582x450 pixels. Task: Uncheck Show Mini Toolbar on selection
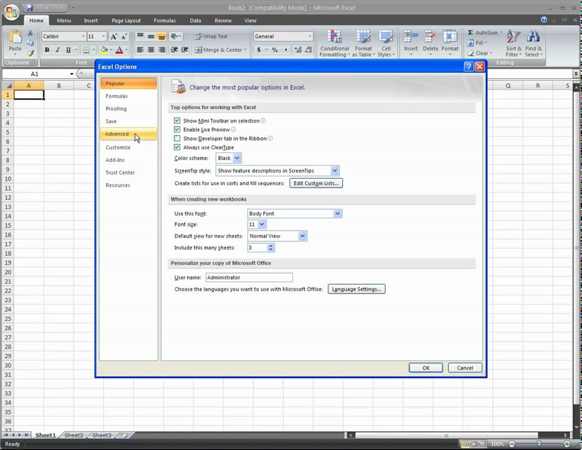[x=177, y=121]
